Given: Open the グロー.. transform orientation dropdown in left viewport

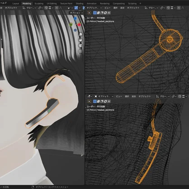Looking at the screenshot, I should [x=29, y=8].
